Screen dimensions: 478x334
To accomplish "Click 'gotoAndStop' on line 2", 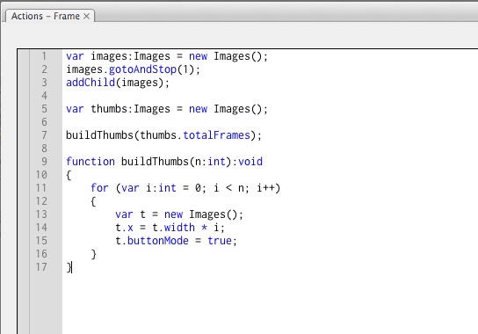I will point(142,69).
